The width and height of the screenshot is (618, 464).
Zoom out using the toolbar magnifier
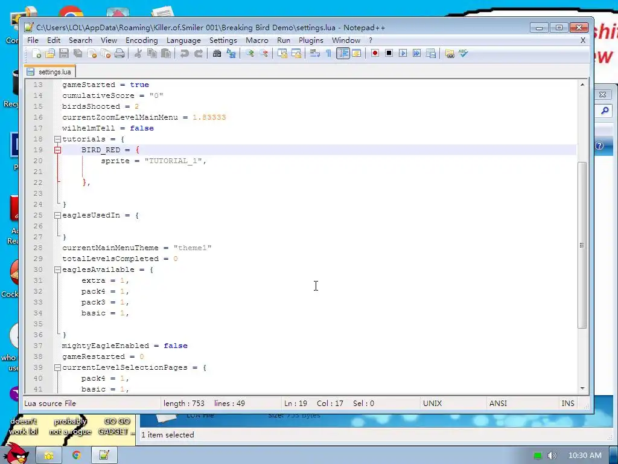click(264, 53)
